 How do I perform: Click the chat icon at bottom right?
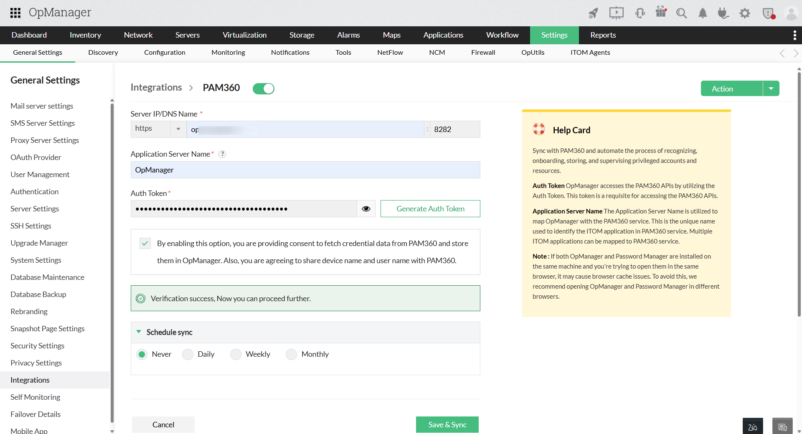point(782,426)
